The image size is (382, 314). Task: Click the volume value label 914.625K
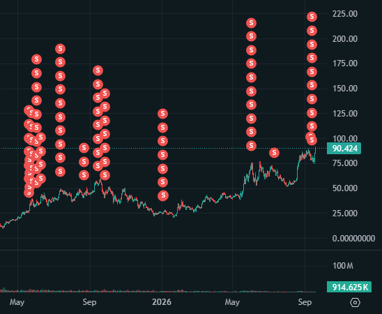[x=349, y=287]
